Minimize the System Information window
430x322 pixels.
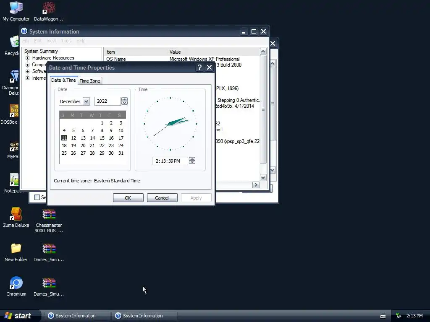click(x=243, y=31)
